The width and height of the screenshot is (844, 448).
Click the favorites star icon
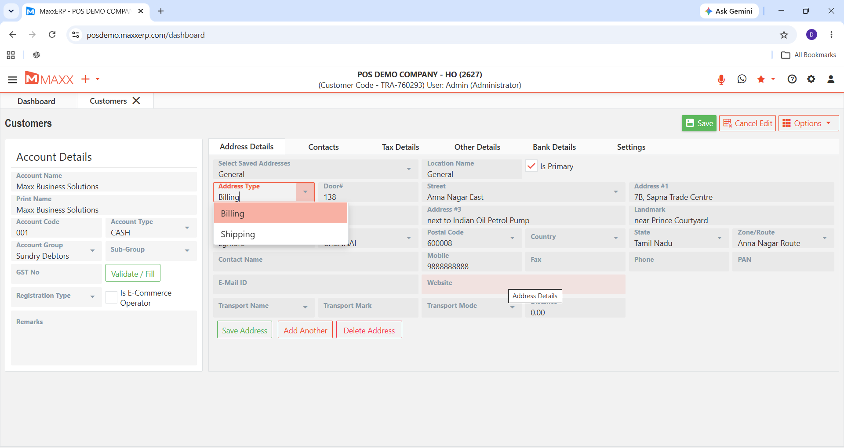761,79
